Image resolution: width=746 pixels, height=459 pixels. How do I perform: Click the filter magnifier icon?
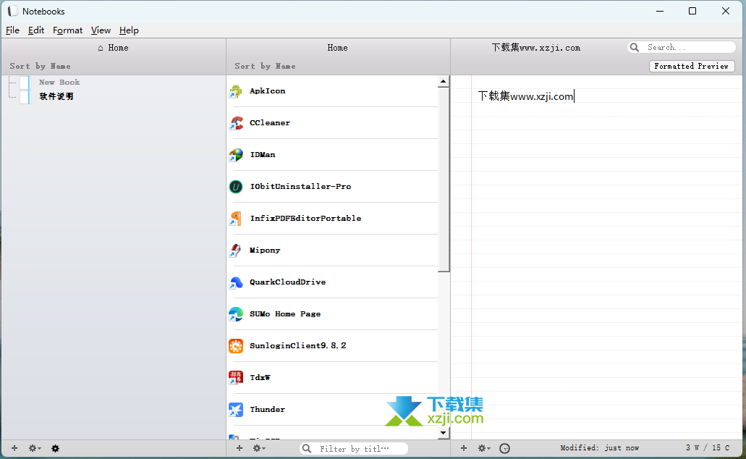point(307,449)
